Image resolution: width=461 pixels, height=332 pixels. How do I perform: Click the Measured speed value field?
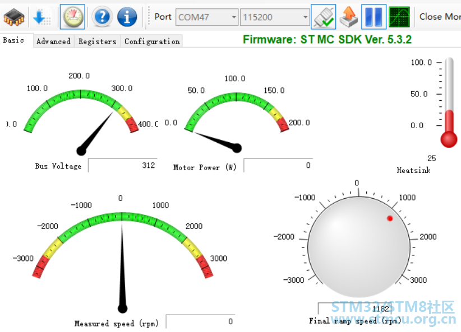click(x=200, y=321)
